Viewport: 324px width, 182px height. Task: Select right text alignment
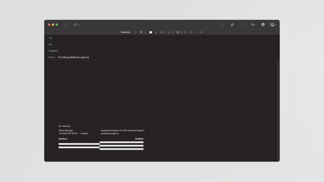[185, 32]
